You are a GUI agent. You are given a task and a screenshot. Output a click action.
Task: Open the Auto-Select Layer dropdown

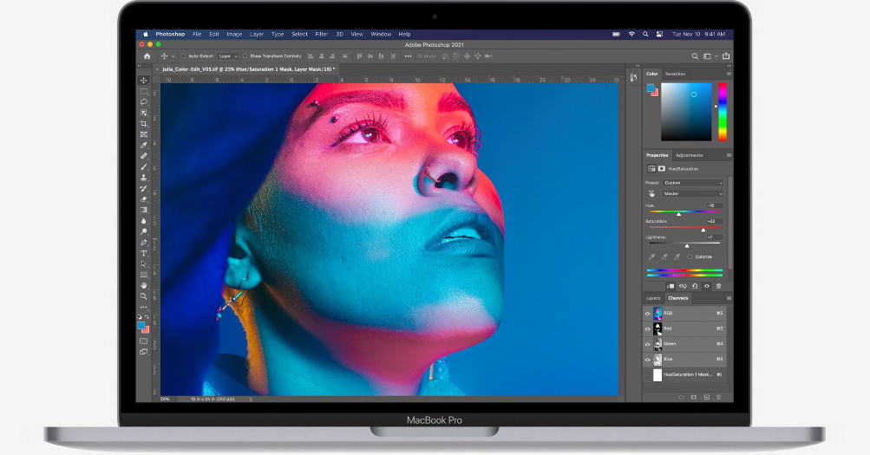coord(228,56)
